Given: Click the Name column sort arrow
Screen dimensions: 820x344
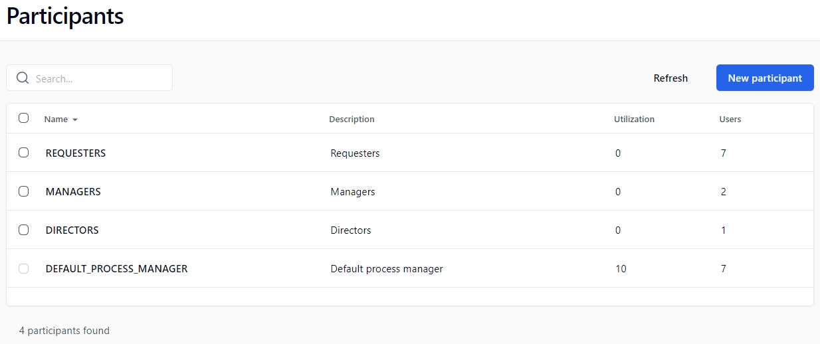Looking at the screenshot, I should click(75, 120).
